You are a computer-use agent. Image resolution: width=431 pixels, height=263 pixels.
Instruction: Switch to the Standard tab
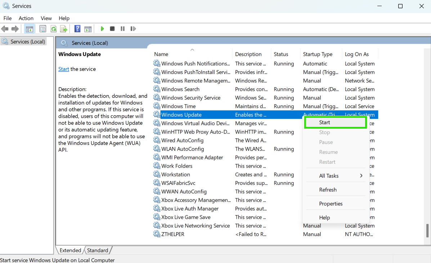tap(98, 250)
